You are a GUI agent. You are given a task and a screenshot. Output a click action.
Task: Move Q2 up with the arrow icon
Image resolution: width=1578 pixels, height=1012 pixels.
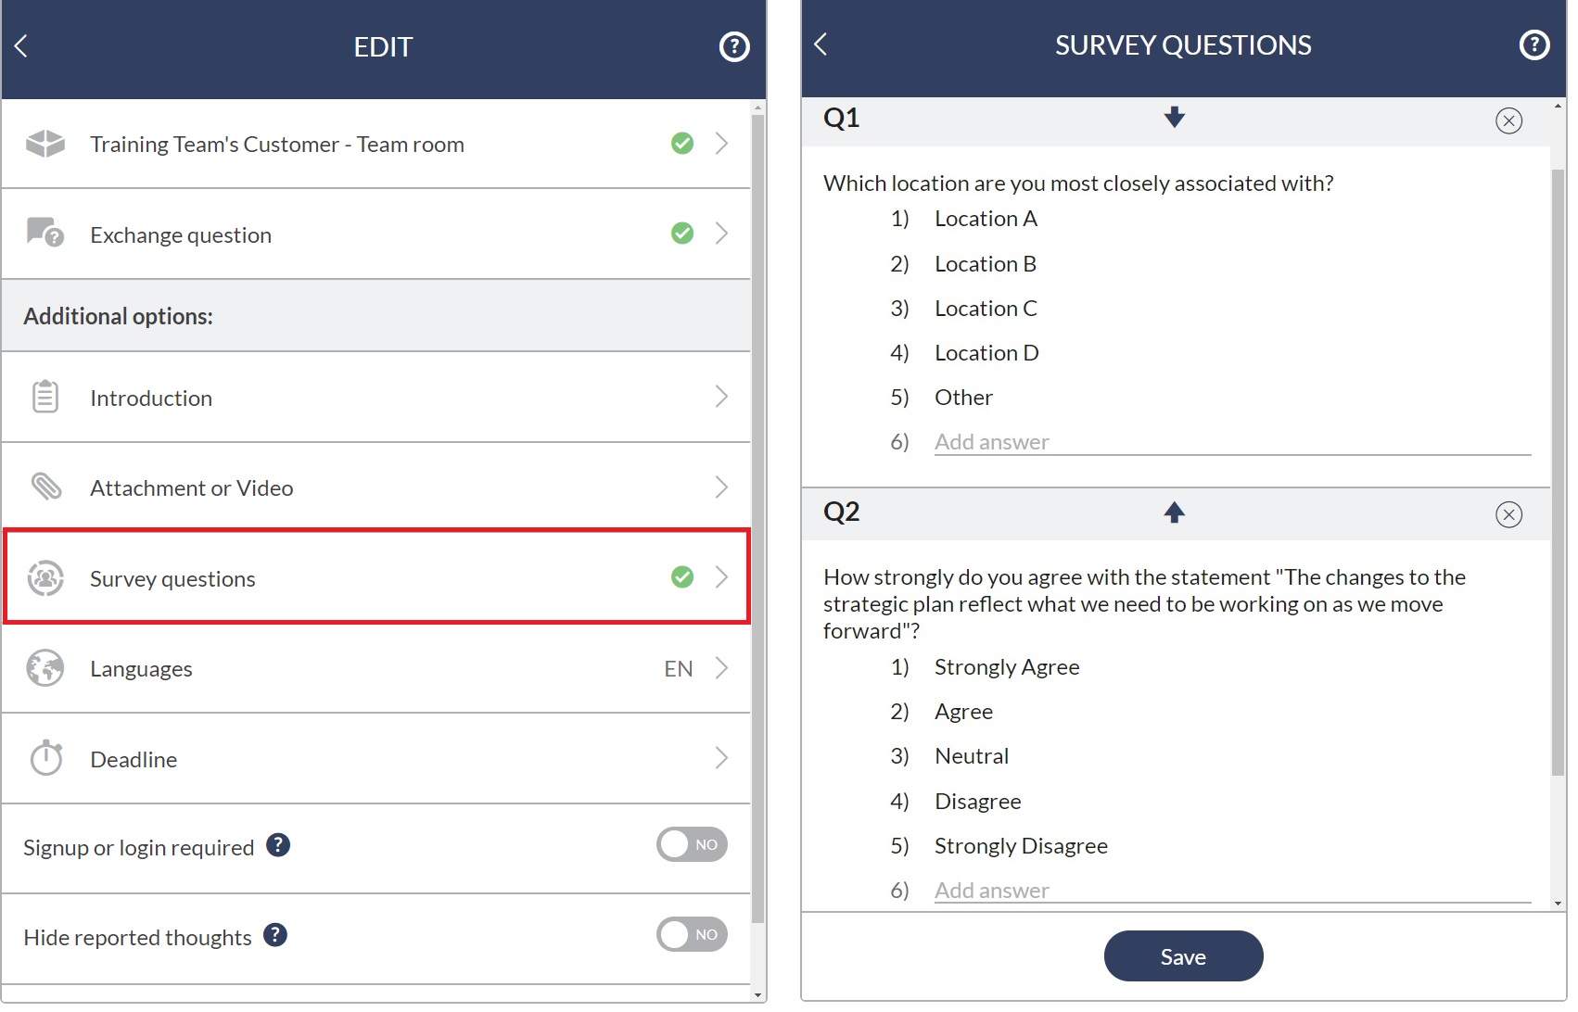[1175, 512]
